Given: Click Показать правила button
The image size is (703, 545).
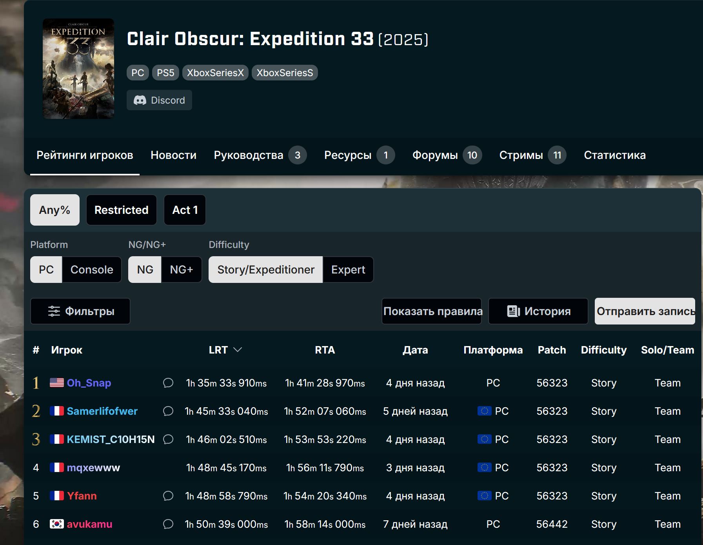Looking at the screenshot, I should [432, 311].
